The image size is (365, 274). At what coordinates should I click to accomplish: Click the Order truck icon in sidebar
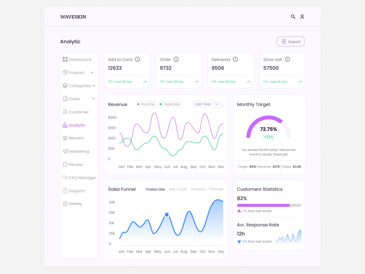[x=65, y=99]
